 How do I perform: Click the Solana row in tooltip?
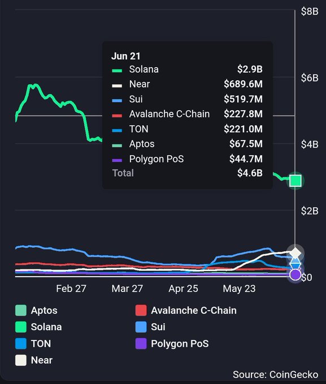[x=187, y=69]
